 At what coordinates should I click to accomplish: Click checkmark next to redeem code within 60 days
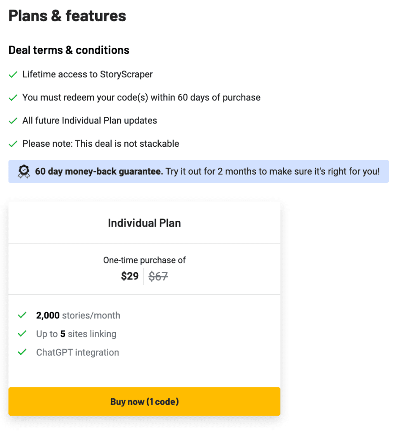(13, 98)
